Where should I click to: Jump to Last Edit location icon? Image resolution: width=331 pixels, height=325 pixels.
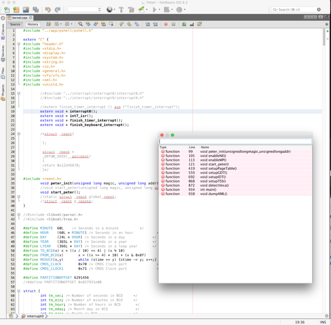pyautogui.click(x=49, y=24)
